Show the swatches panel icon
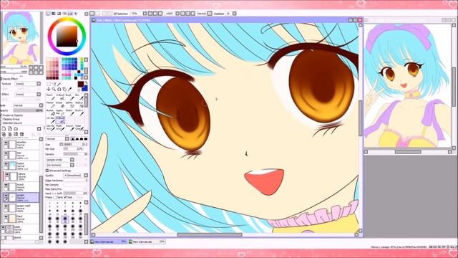 70,14
